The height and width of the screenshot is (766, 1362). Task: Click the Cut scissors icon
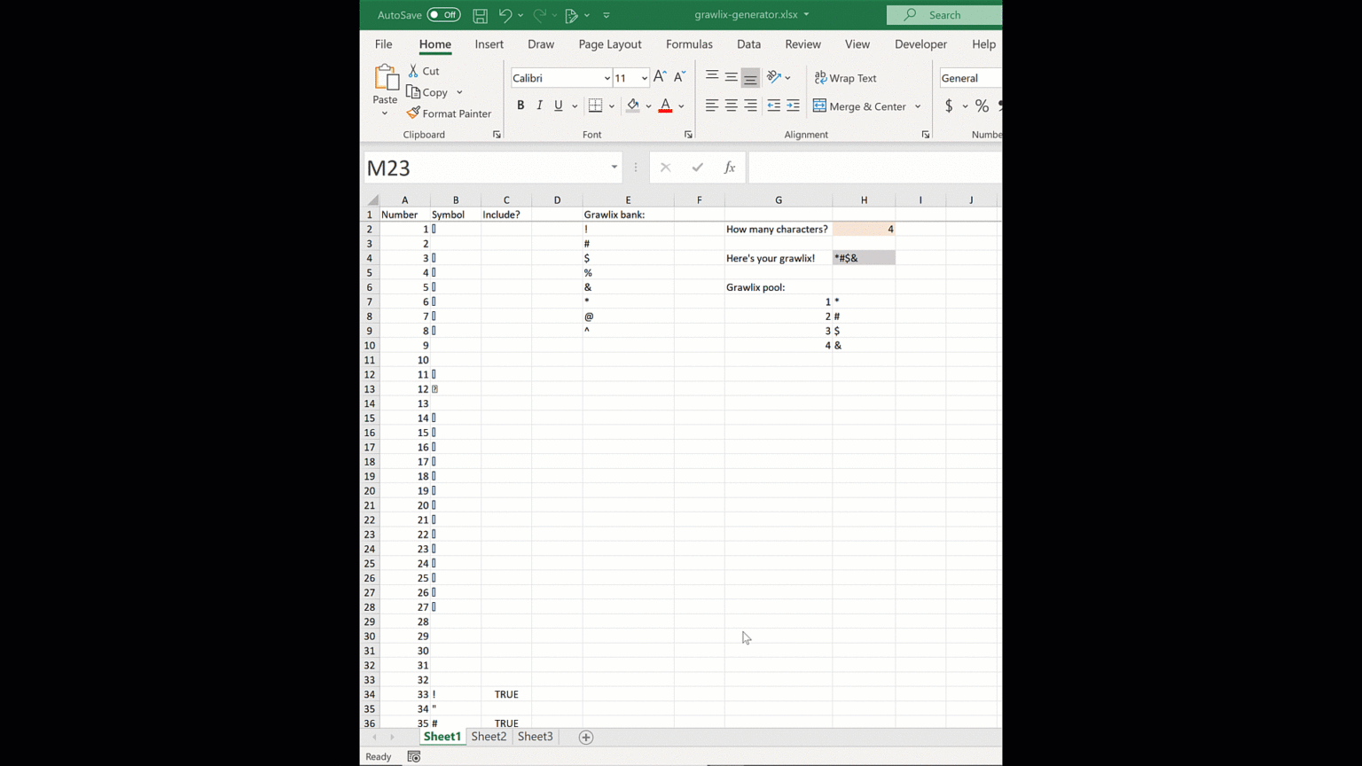tap(413, 70)
